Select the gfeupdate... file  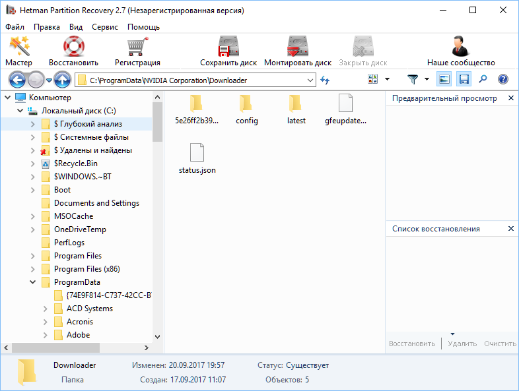click(345, 109)
